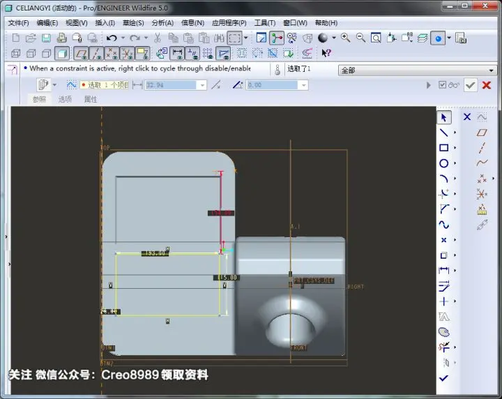Expand the depth value 32.94 dropdown
This screenshot has width=502, height=399.
pyautogui.click(x=202, y=85)
